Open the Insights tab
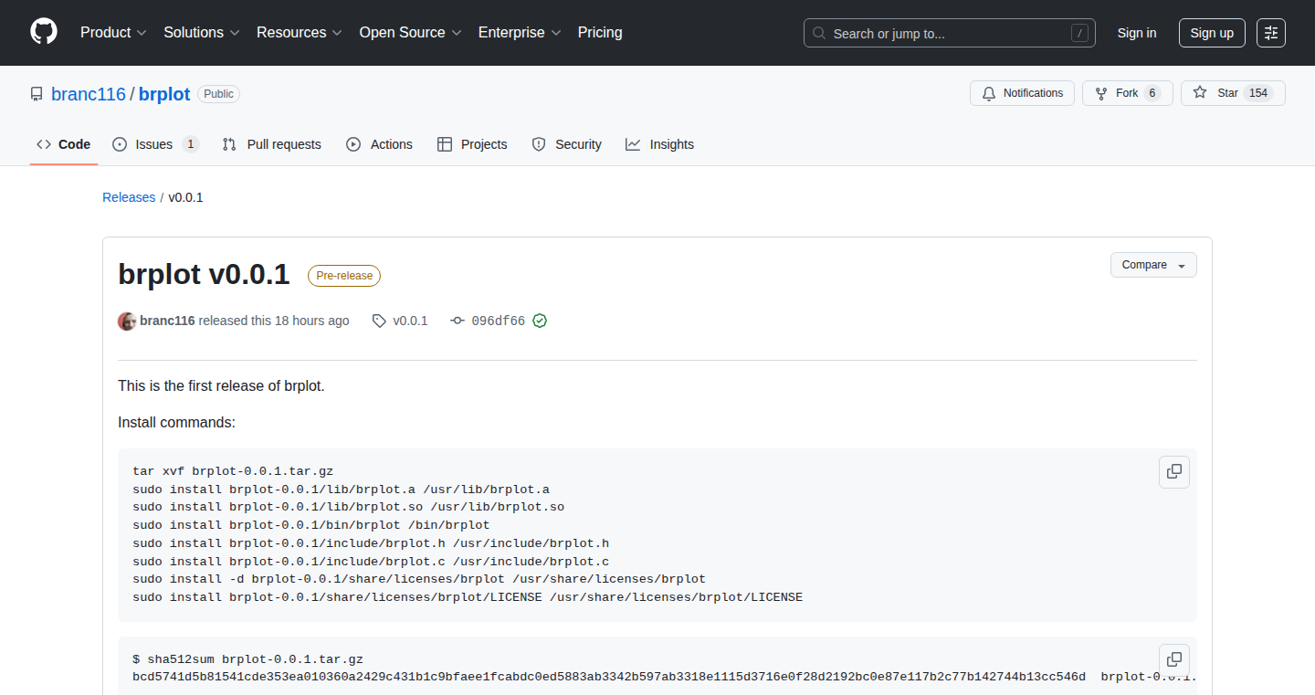Screen dimensions: 1315x695 tap(659, 144)
